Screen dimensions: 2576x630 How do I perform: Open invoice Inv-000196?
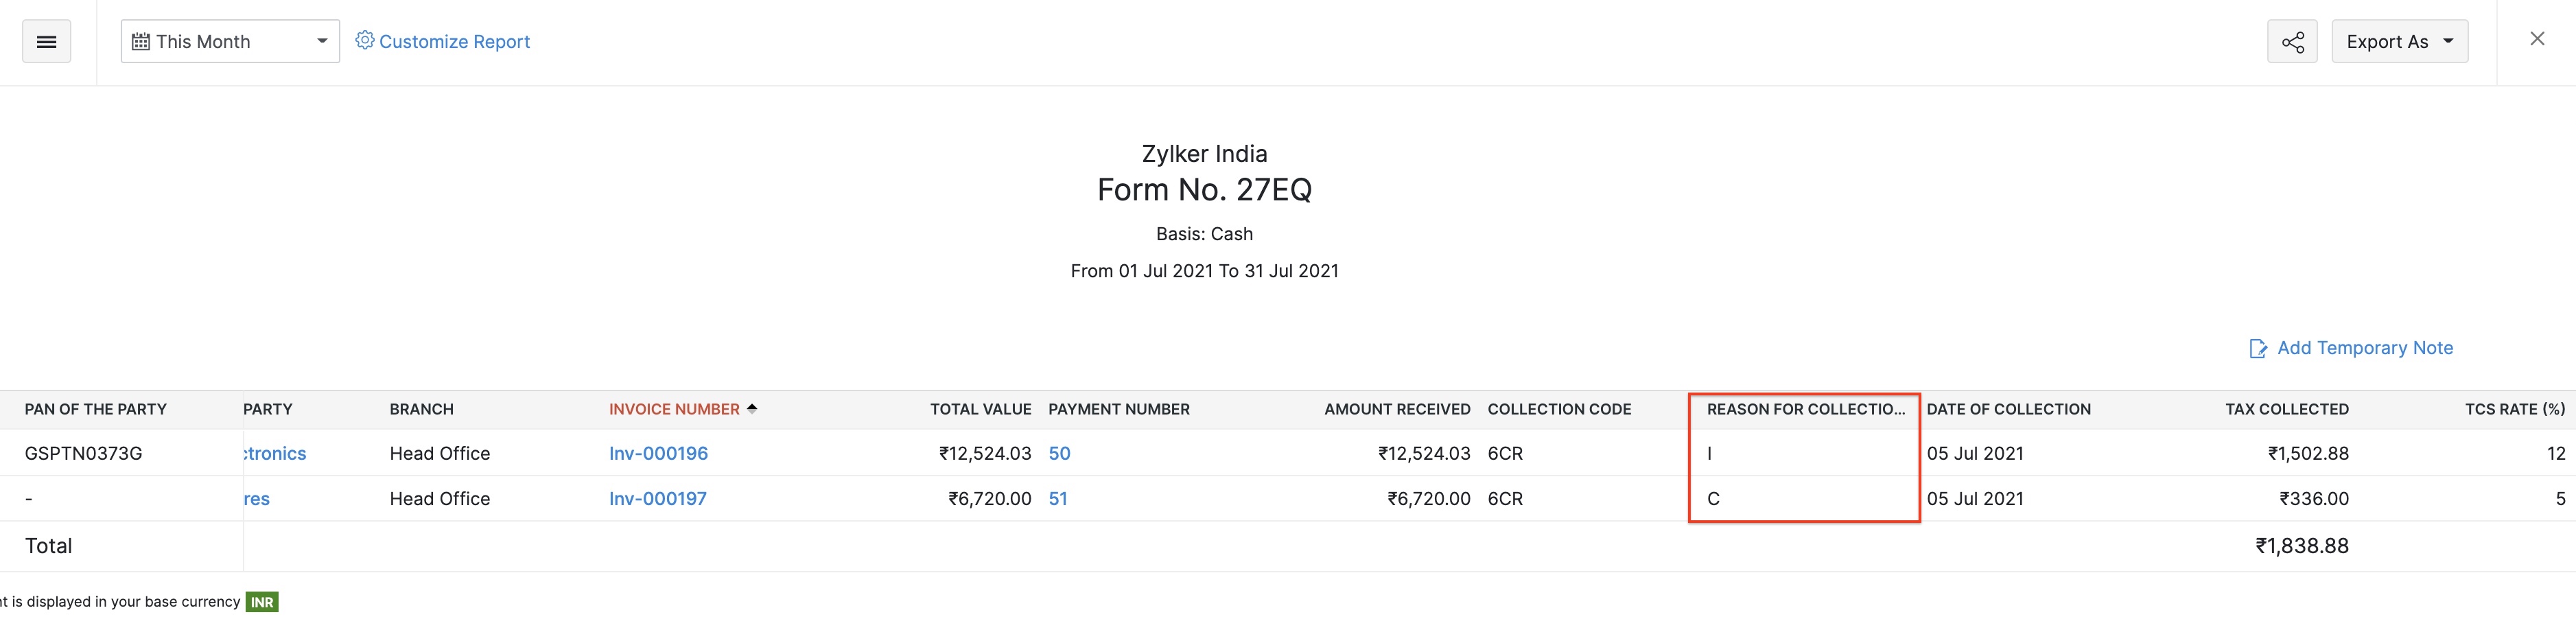coord(658,453)
